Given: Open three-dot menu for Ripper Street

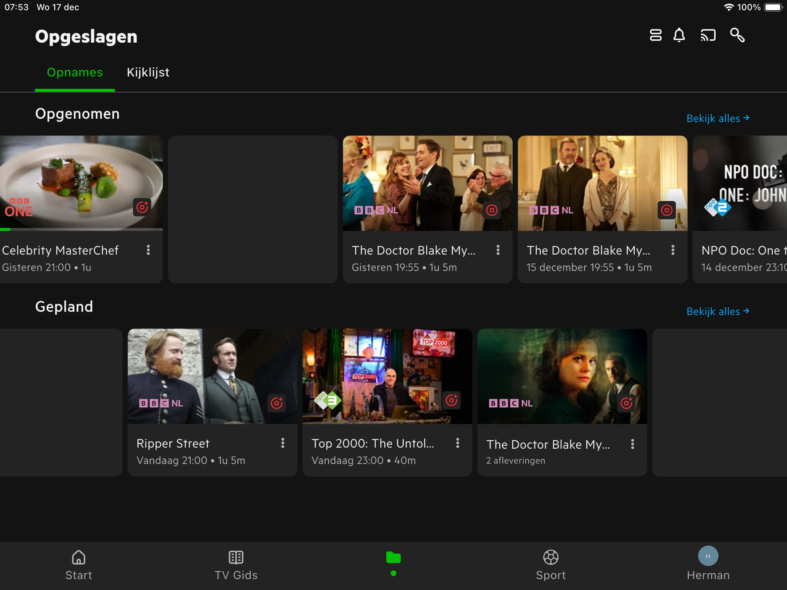Looking at the screenshot, I should (x=283, y=443).
